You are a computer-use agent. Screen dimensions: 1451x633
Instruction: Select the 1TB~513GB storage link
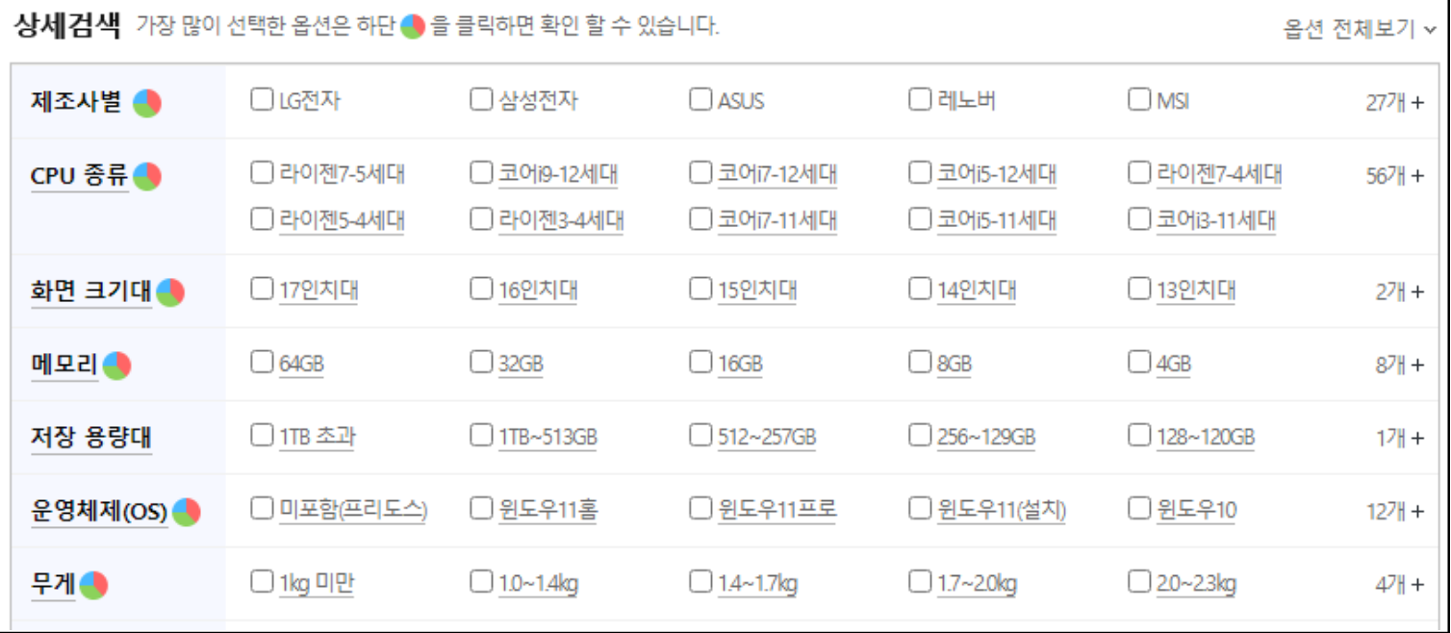(x=547, y=438)
